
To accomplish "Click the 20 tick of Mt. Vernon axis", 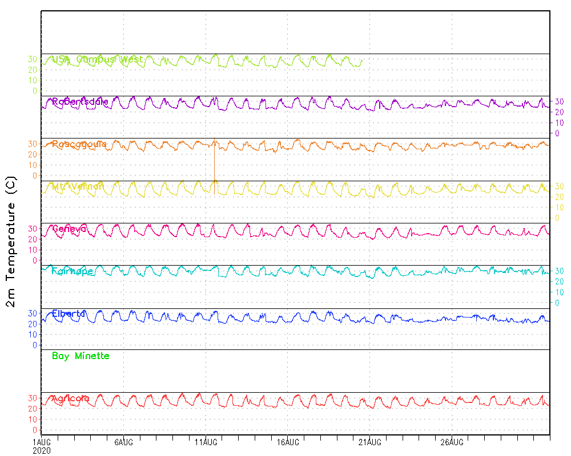I will (560, 197).
